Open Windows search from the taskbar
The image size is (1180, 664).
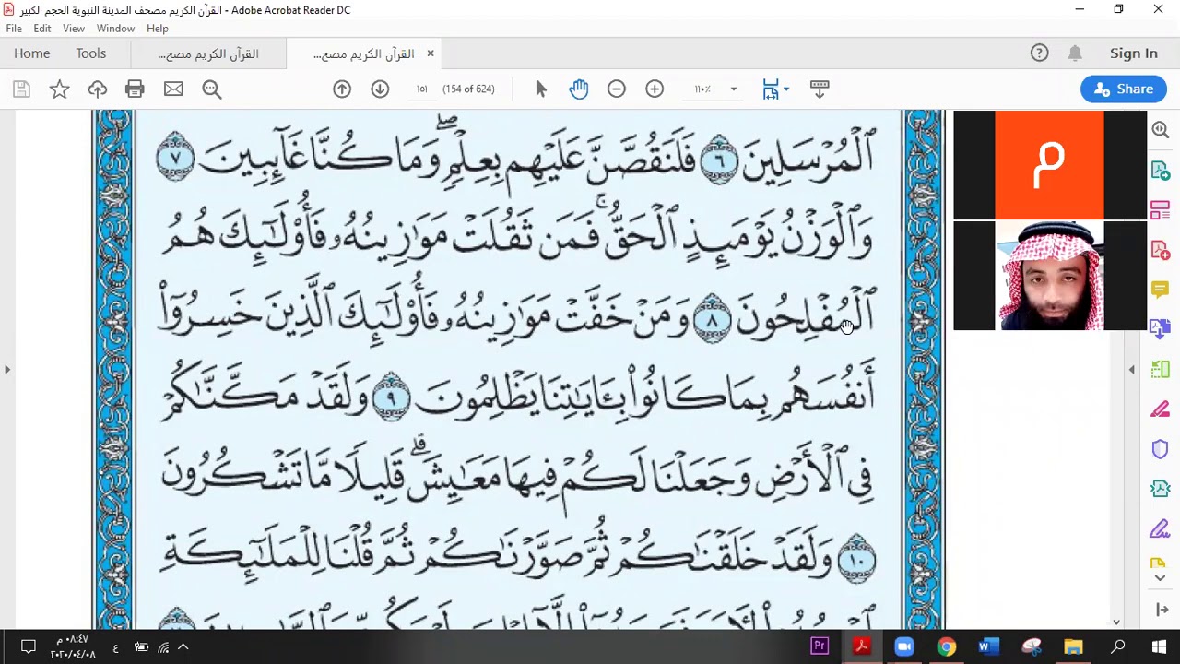click(x=1117, y=646)
